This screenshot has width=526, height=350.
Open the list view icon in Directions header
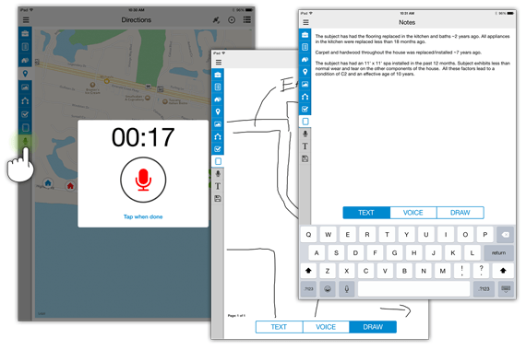[247, 19]
